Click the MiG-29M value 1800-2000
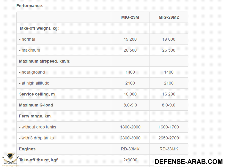The image size is (225, 167). 130,127
